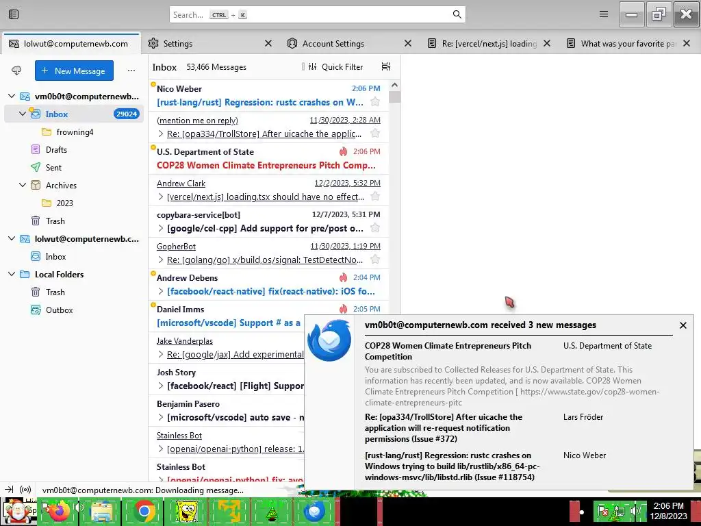Open message list display options icon
Screen dimensions: 701x526
[x=386, y=66]
